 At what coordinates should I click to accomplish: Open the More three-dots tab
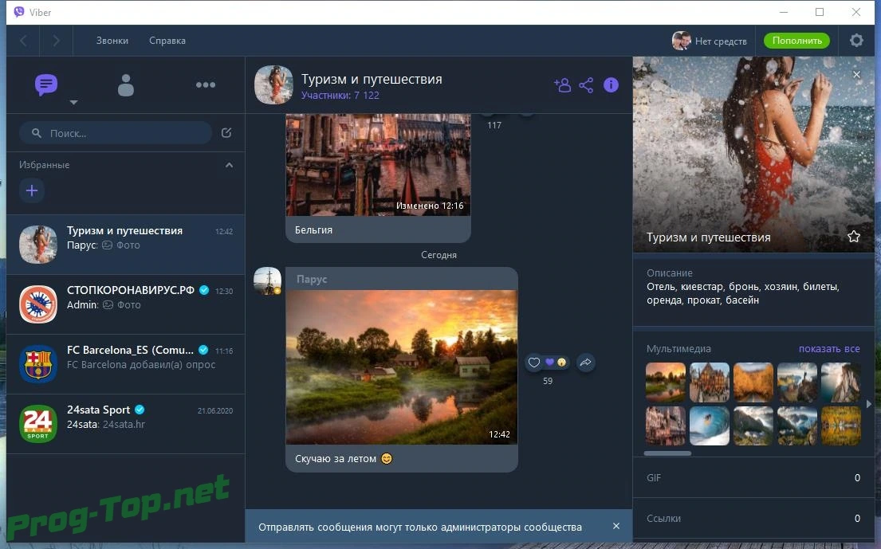206,84
